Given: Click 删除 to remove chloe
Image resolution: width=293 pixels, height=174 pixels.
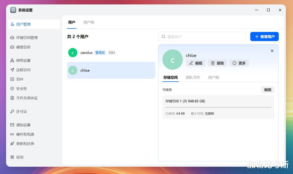Looking at the screenshot, I should point(217,63).
